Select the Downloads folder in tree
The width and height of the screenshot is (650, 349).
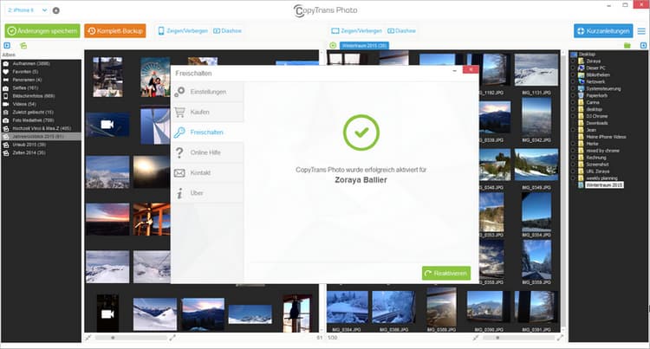pyautogui.click(x=596, y=123)
